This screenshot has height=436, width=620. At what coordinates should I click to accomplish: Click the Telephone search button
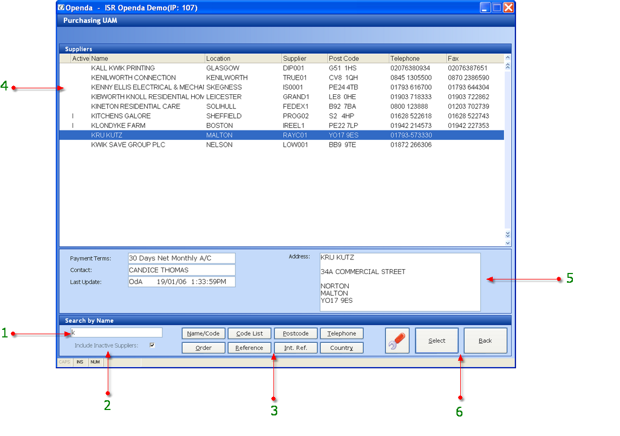pos(342,334)
